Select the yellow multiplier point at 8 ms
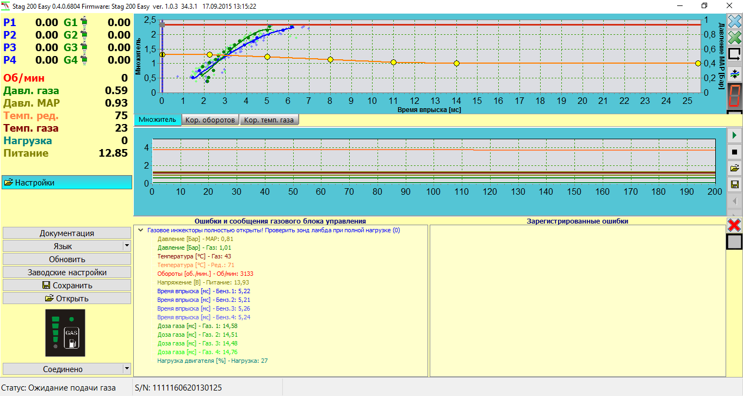Viewport: 743px width, 396px height. (330, 59)
